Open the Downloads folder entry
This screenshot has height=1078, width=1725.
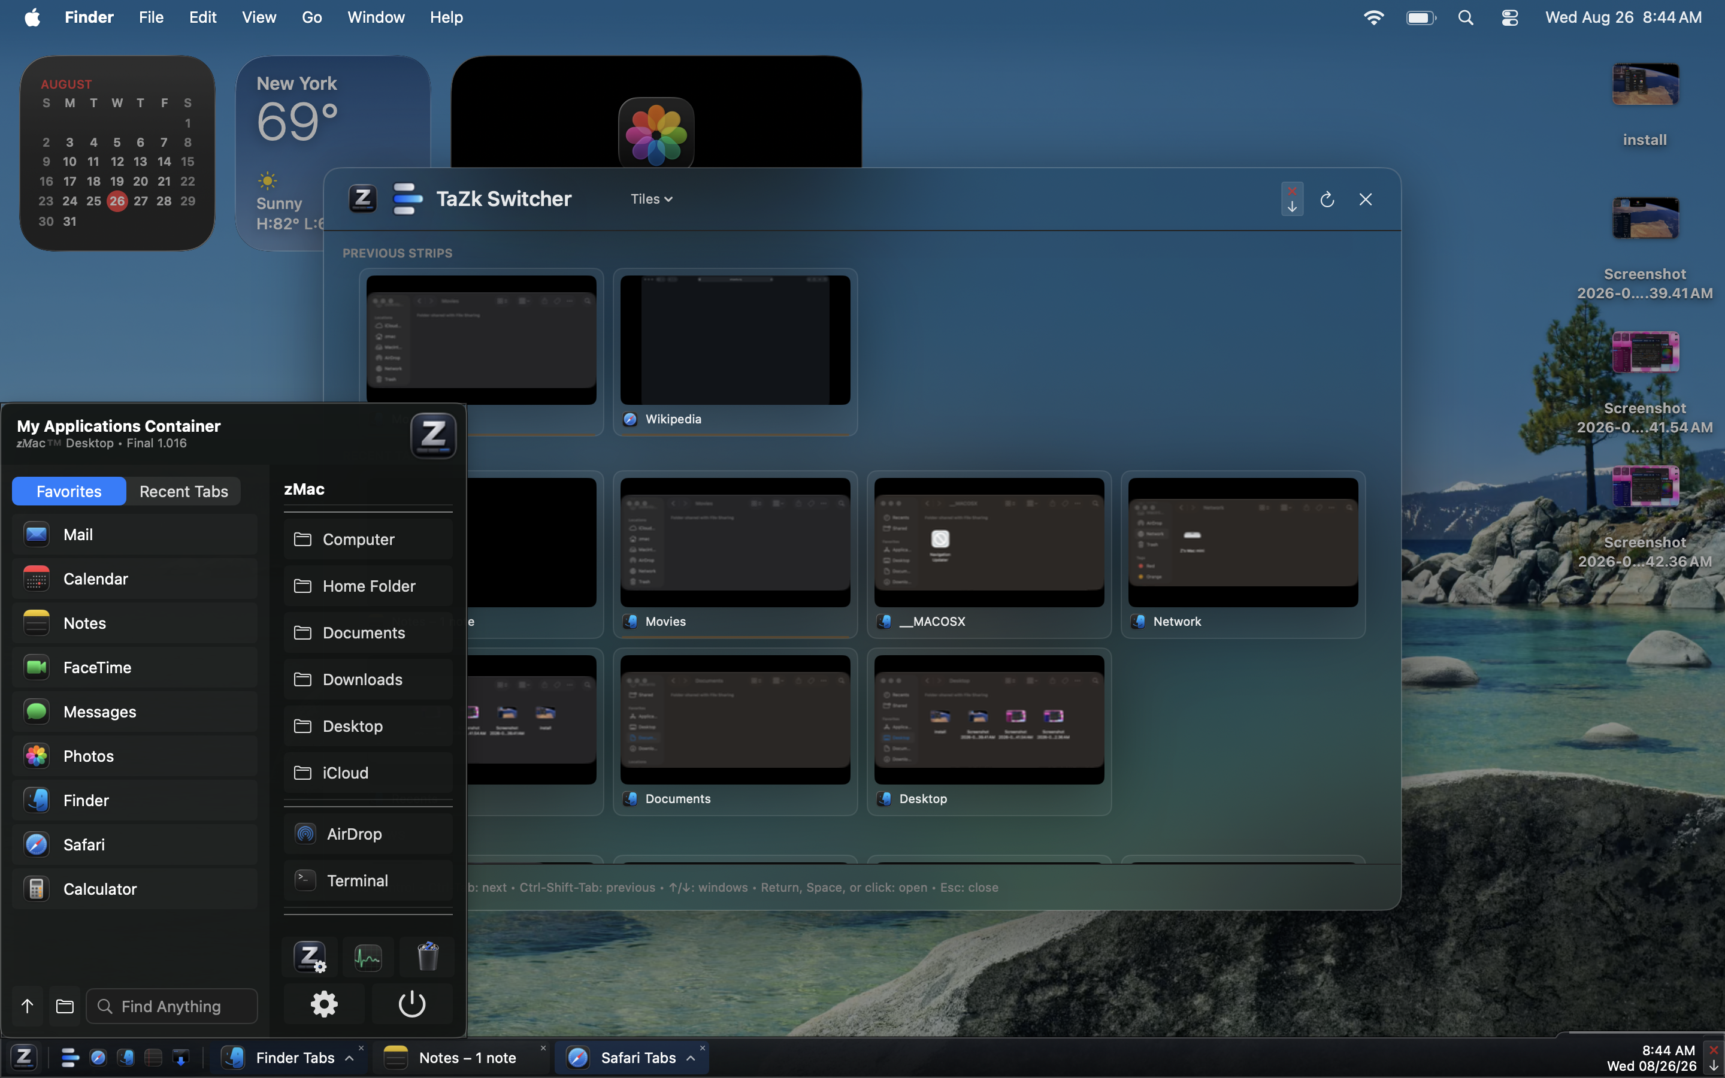[x=368, y=680]
